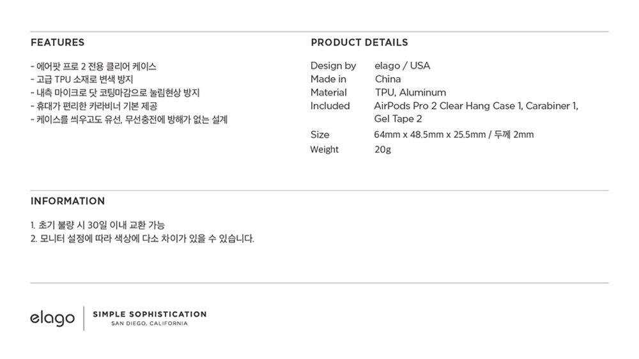The image size is (639, 359).
Task: Select the China value text
Action: 388,79
